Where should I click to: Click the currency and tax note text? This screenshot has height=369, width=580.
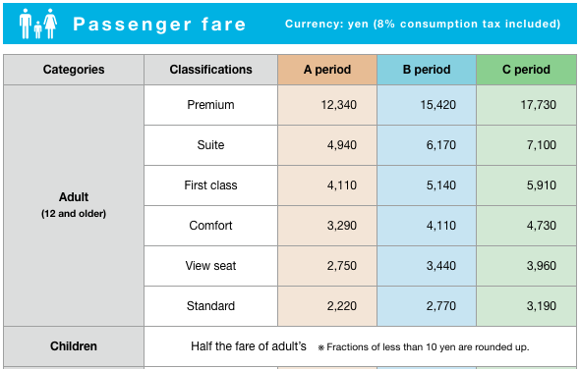pos(423,24)
